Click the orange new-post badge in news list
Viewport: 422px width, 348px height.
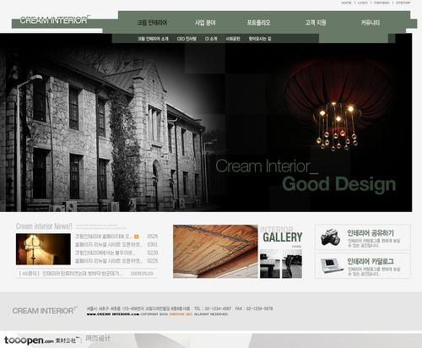137,237
